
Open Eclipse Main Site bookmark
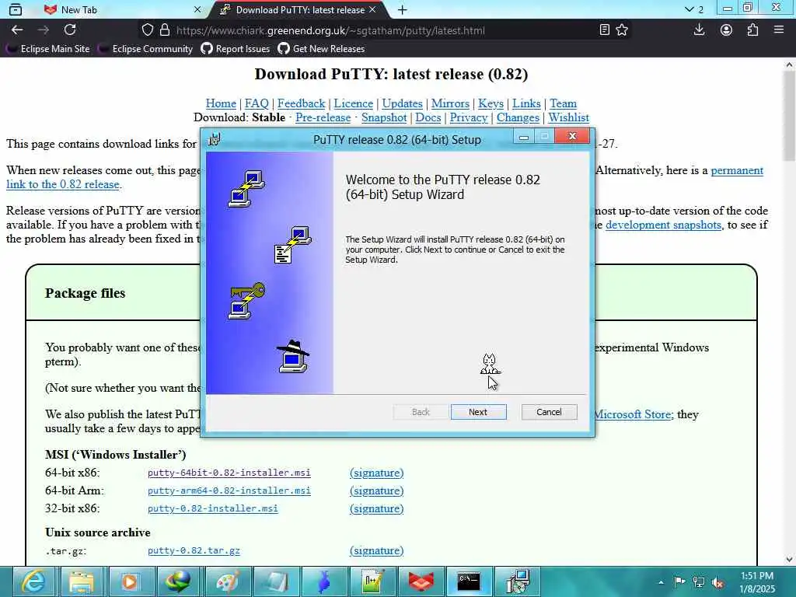[49, 49]
